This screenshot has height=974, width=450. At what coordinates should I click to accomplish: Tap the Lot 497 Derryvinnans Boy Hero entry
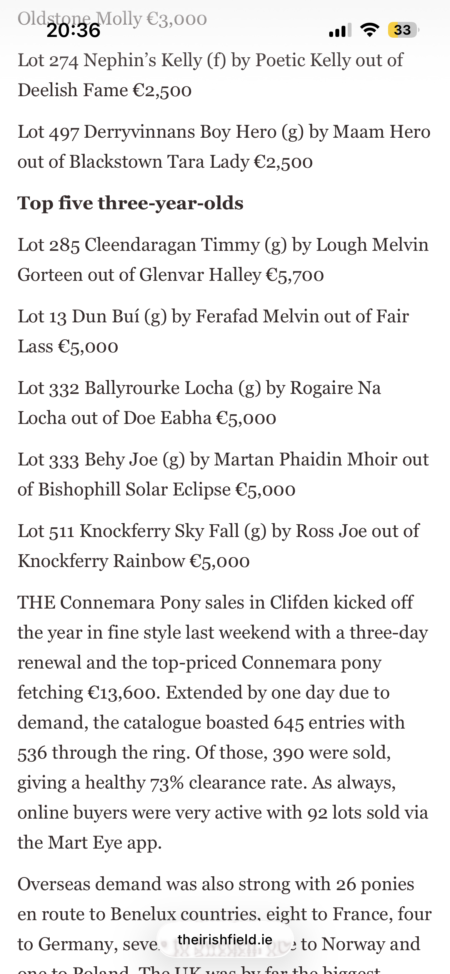pos(224,147)
